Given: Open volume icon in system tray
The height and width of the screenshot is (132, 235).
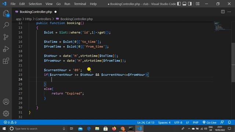Looking at the screenshot, I should (x=206, y=129).
